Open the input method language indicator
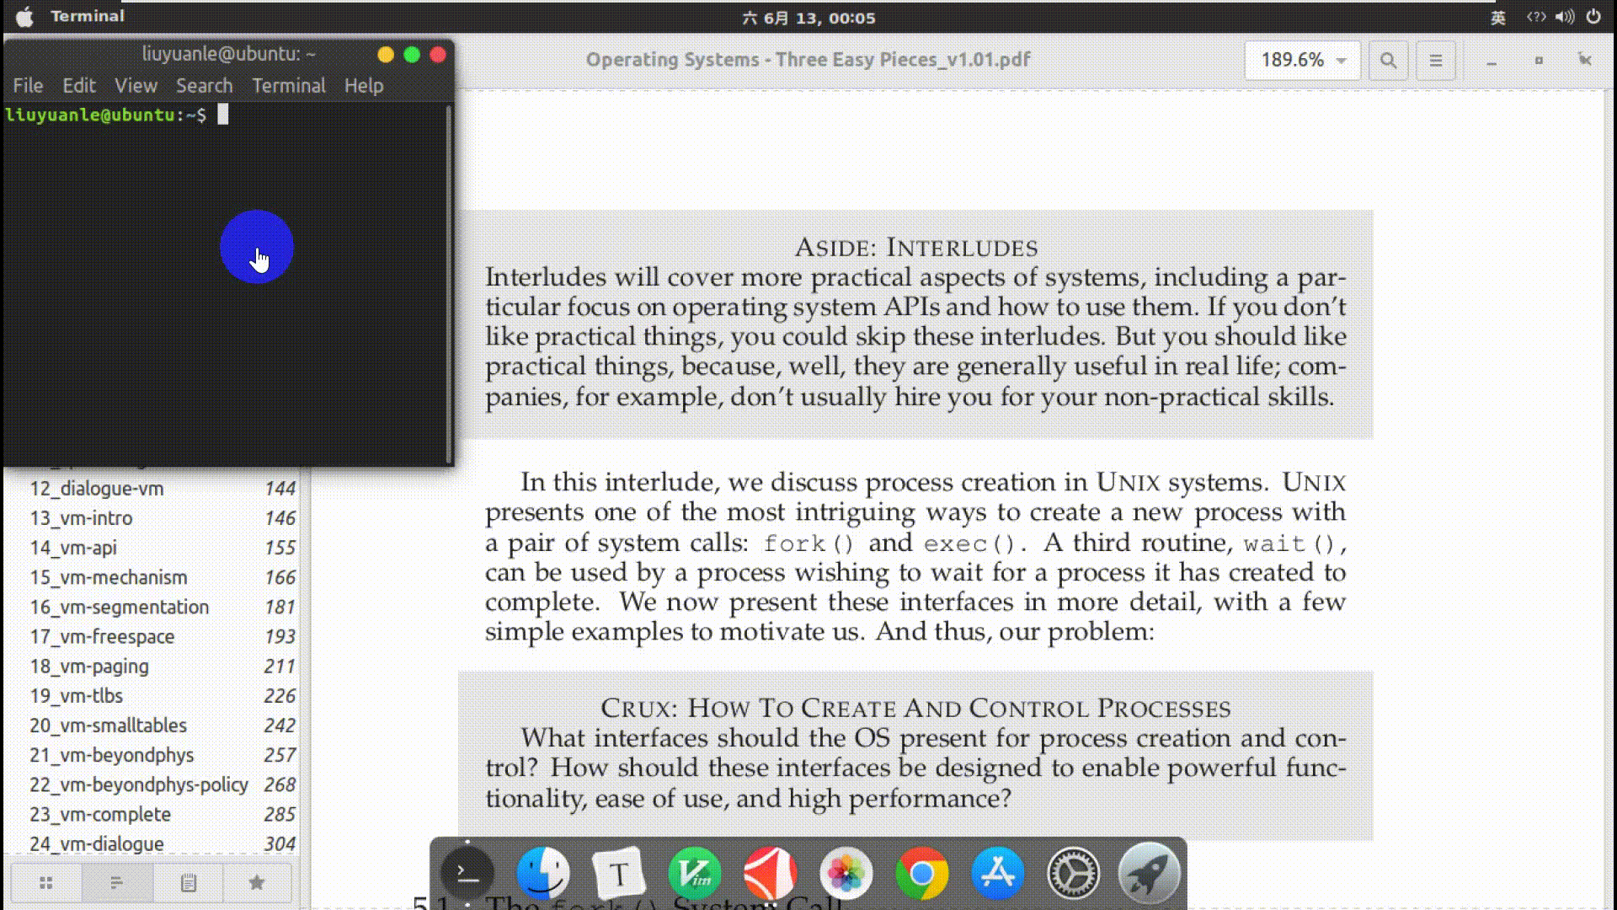The width and height of the screenshot is (1617, 910). point(1497,18)
